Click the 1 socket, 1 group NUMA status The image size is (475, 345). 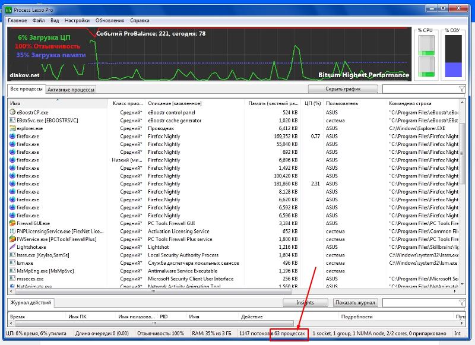coord(379,333)
